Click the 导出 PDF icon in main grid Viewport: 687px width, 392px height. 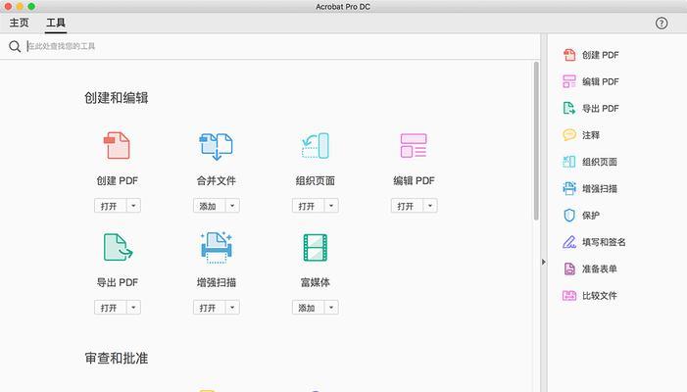point(118,247)
